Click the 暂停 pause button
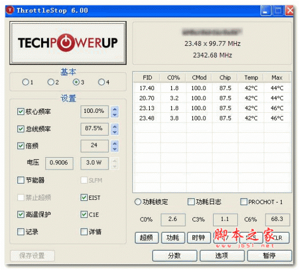Screen dimensions: 299x270 point(269,255)
